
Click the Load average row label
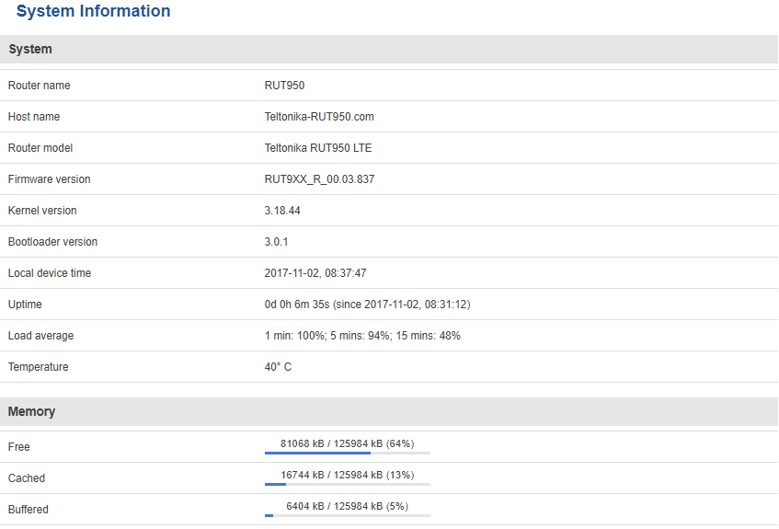click(41, 336)
